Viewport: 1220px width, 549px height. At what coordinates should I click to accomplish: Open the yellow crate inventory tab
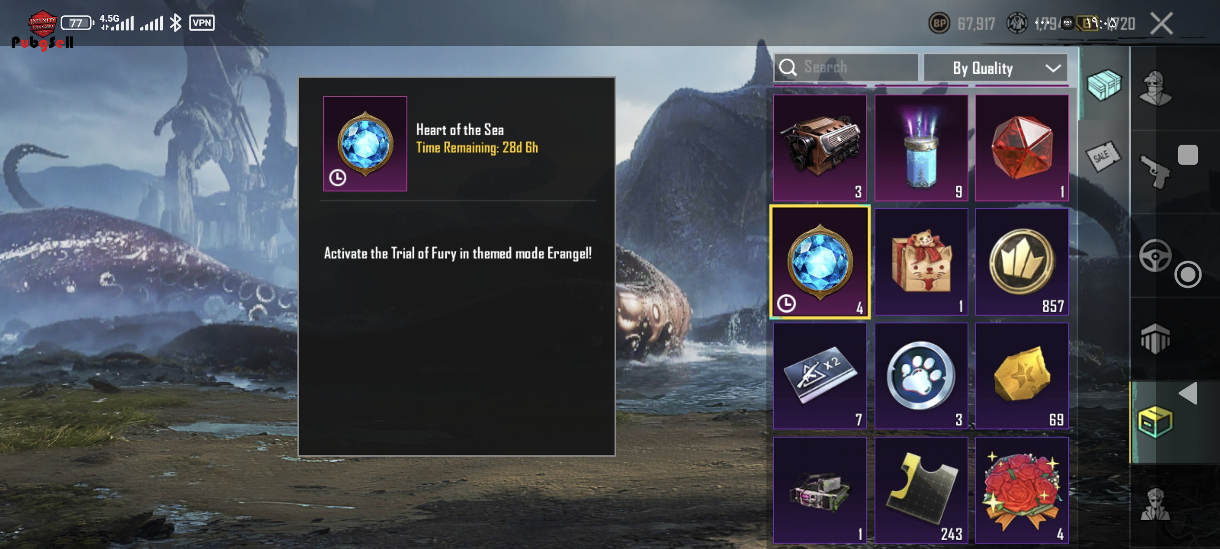(1155, 422)
